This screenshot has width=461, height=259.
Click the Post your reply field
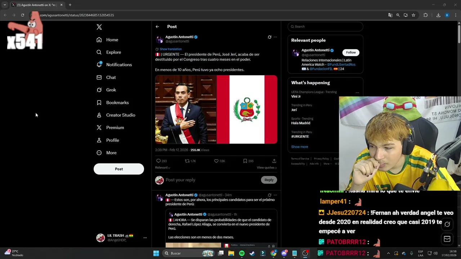[212, 180]
